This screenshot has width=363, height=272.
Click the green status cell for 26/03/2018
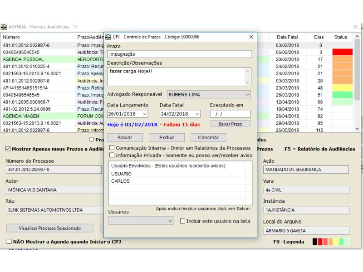(x=342, y=95)
